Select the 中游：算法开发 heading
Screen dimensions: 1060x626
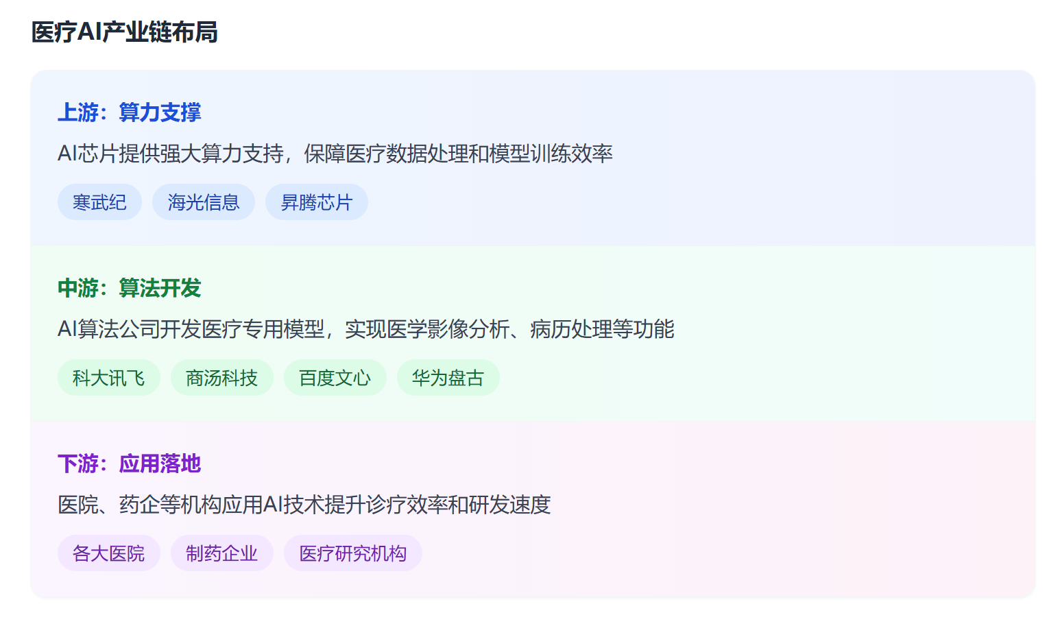pyautogui.click(x=129, y=288)
